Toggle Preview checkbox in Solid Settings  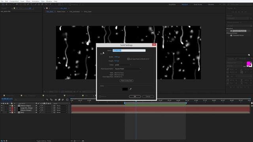tap(100, 96)
